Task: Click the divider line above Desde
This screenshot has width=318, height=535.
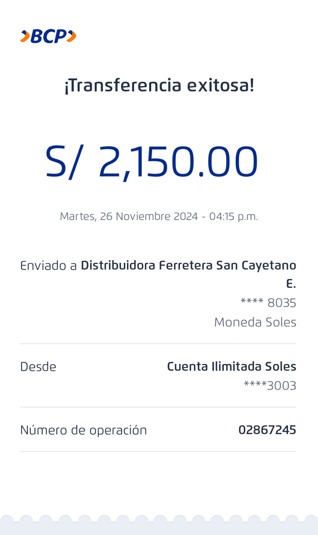Action: click(158, 344)
